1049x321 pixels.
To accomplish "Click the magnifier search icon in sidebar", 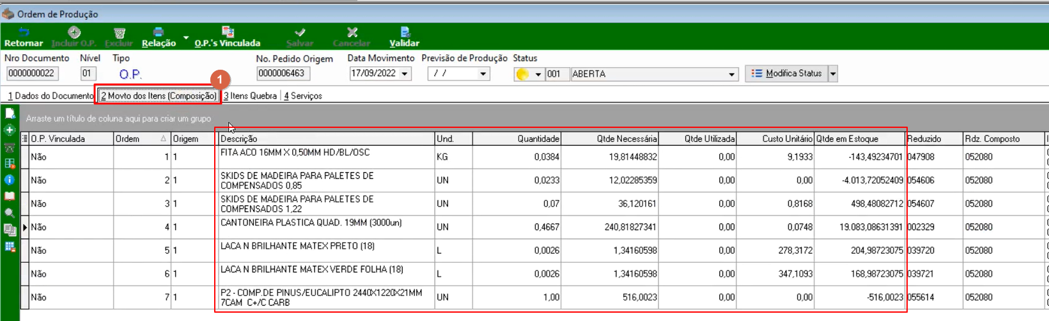I will pyautogui.click(x=10, y=214).
